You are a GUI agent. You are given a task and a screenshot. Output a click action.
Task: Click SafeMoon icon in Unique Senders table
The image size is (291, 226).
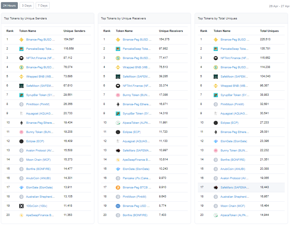tap(21, 86)
